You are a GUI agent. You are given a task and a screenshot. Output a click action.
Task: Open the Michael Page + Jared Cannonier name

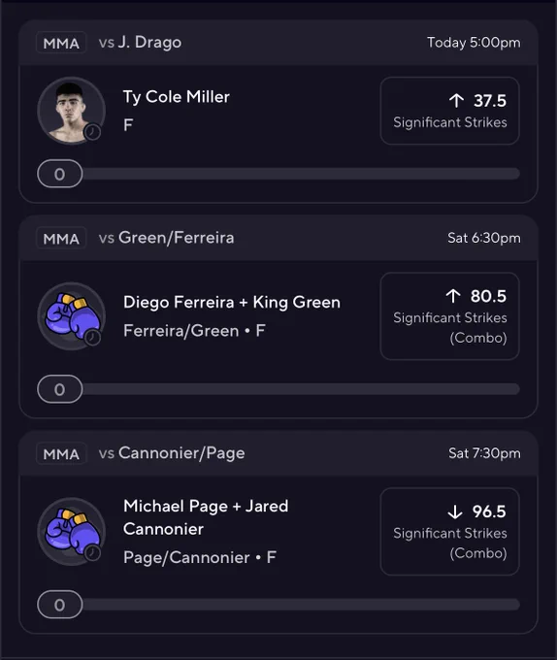[206, 517]
